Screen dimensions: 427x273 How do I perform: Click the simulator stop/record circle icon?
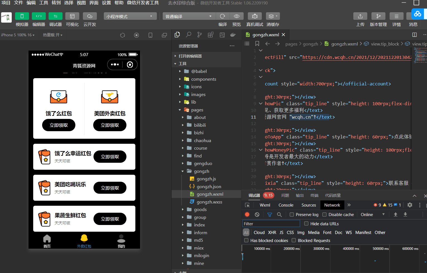(x=136, y=35)
